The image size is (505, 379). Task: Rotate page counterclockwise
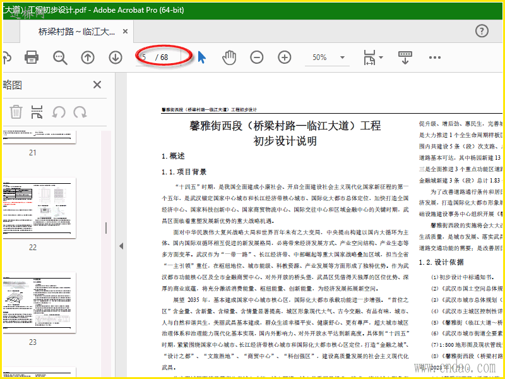pyautogui.click(x=59, y=112)
